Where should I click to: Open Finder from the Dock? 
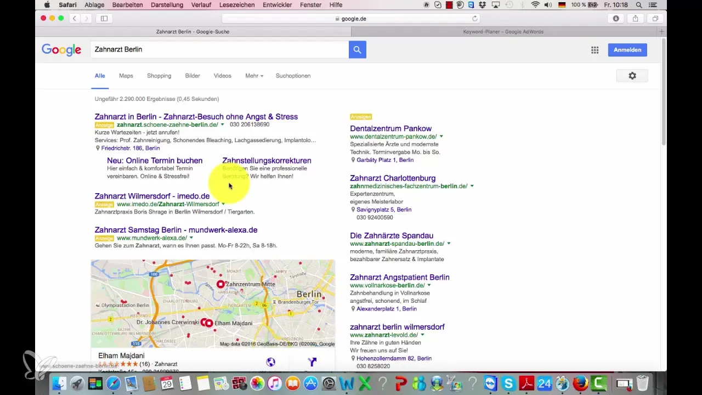click(x=59, y=383)
